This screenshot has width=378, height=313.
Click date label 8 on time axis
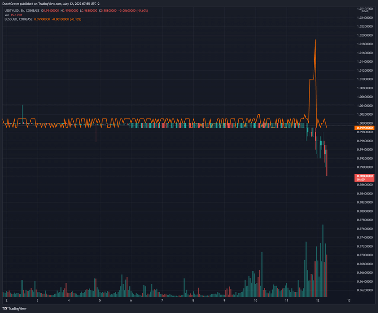193,300
